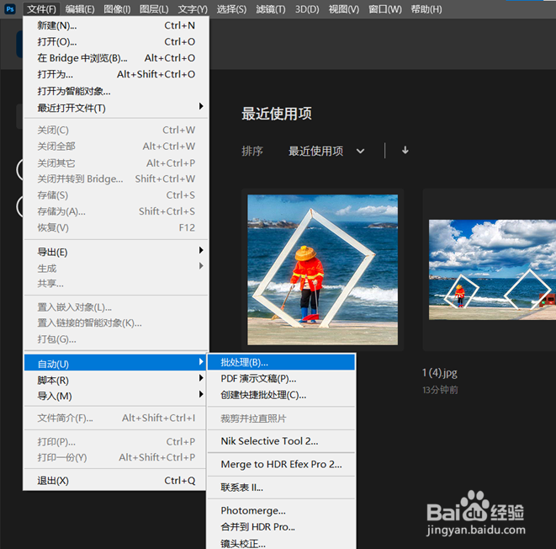Choose 新建(N)... from File menu
The width and height of the screenshot is (556, 549).
[115, 25]
